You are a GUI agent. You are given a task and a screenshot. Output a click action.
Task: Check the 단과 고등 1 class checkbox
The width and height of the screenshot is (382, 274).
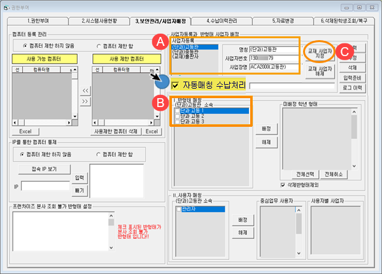pyautogui.click(x=177, y=110)
